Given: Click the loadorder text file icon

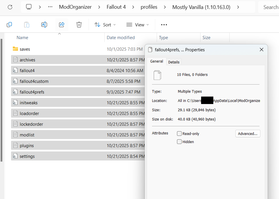Looking at the screenshot, I should point(15,113).
